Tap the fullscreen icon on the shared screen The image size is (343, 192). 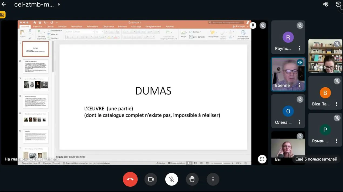pyautogui.click(x=262, y=159)
